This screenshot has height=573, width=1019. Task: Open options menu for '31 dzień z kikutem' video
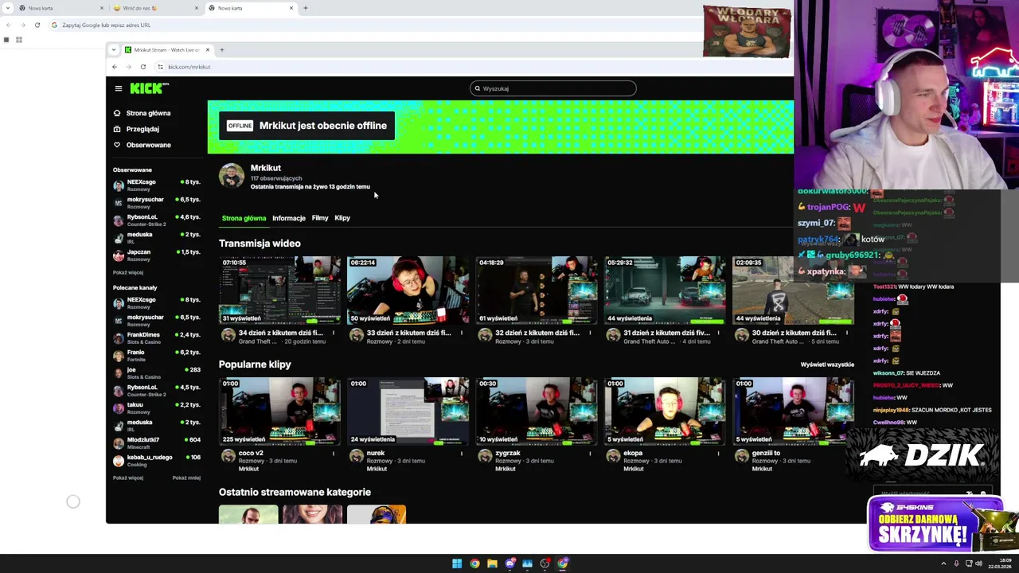click(x=718, y=333)
